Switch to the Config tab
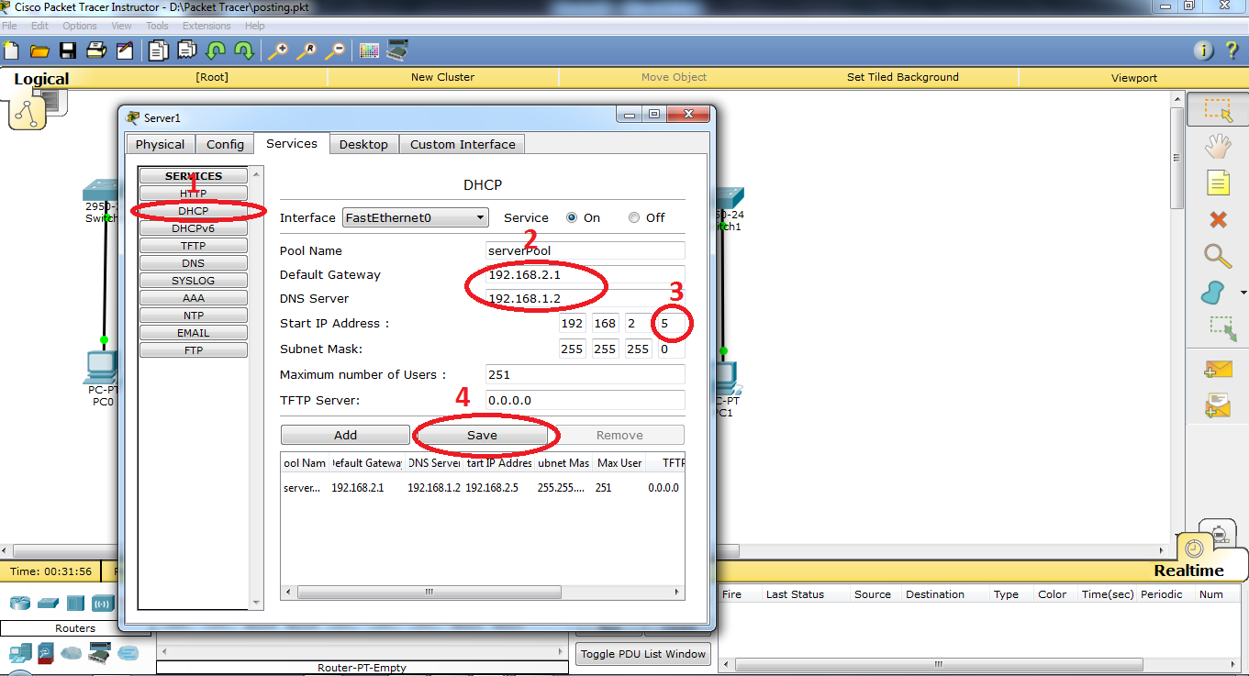1249x676 pixels. pos(225,144)
